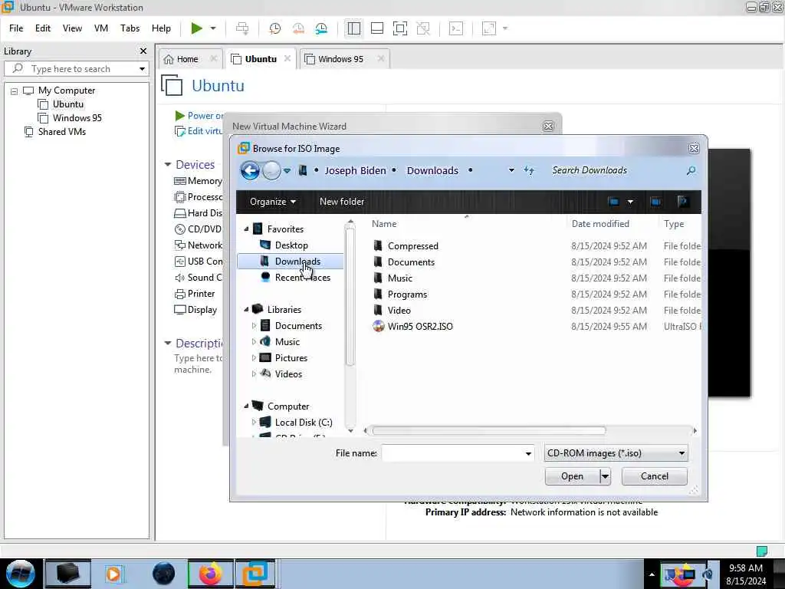Screen dimensions: 785x589
Task: Click the dialog help icon
Action: [x=682, y=202]
